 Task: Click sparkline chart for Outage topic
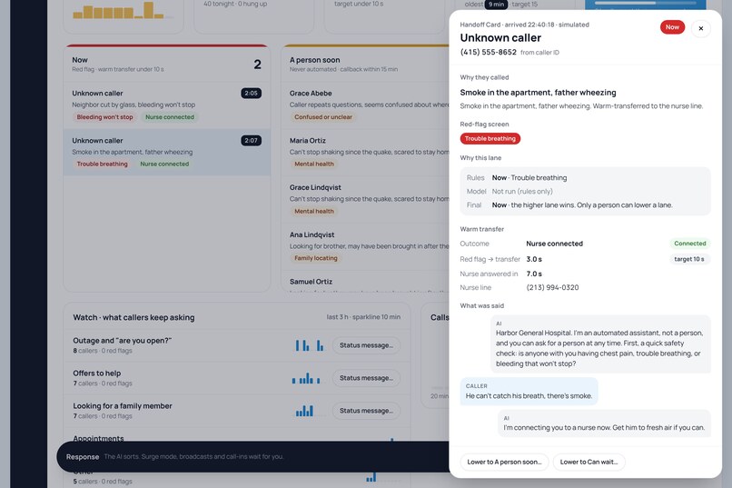(x=309, y=345)
